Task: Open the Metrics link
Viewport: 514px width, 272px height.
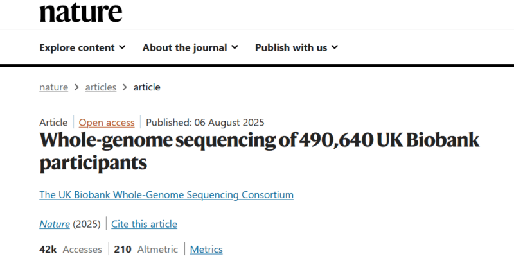Action: [206, 250]
